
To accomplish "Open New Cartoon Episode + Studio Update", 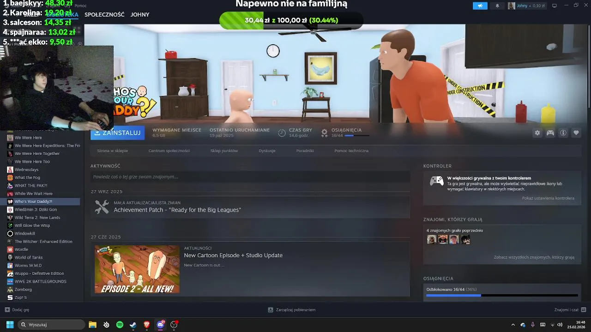I will 233,255.
